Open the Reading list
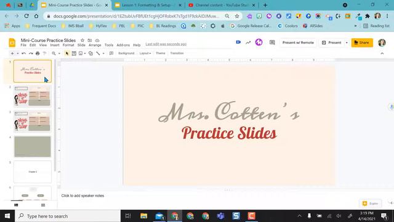Viewport: 394px width, 222px height. pyautogui.click(x=376, y=26)
